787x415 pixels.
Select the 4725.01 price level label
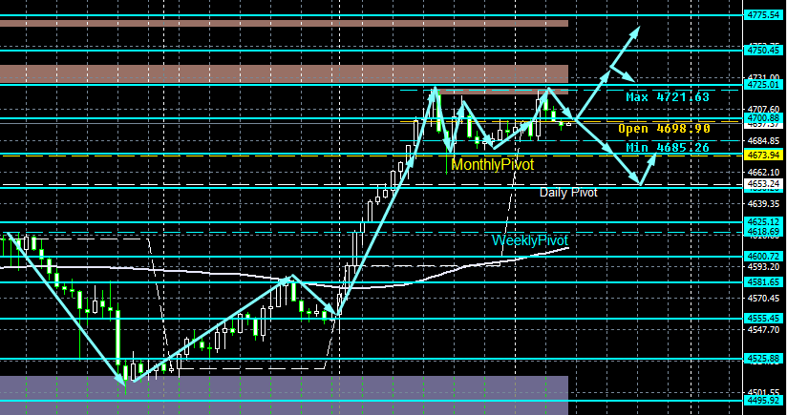pyautogui.click(x=763, y=85)
